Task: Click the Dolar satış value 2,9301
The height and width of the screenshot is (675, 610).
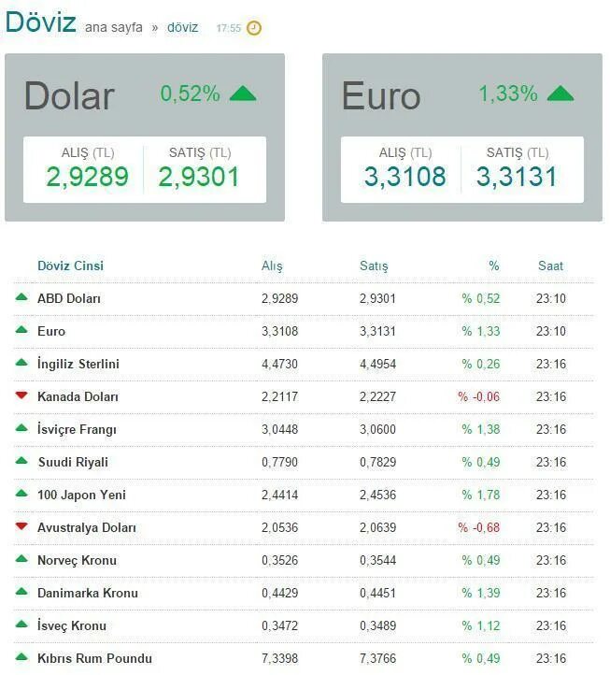Action: point(199,177)
